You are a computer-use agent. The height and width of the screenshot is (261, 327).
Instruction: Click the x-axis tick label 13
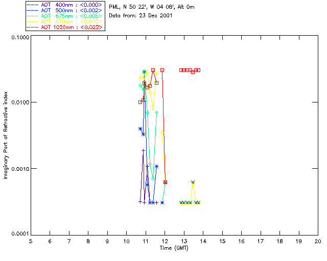point(184,241)
